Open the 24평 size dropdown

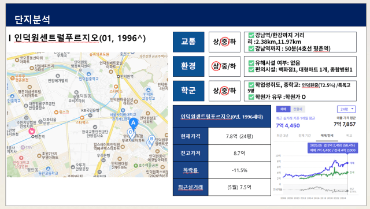point(346,109)
